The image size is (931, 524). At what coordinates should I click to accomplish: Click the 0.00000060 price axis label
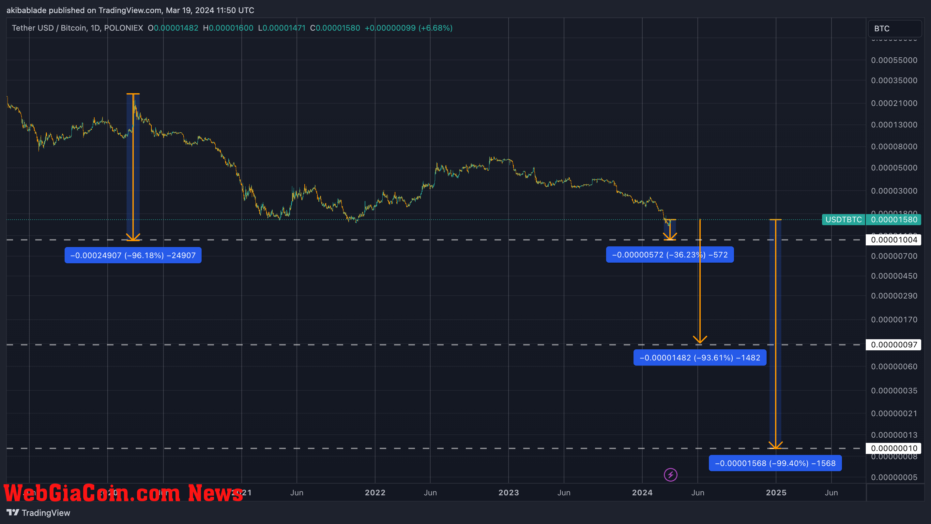(x=894, y=367)
